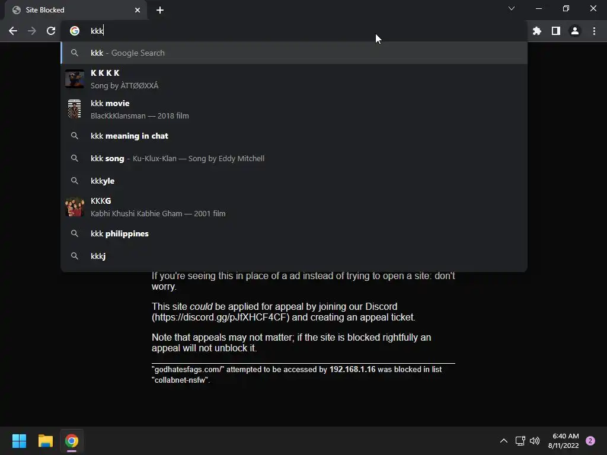This screenshot has height=455, width=607.
Task: Click the K K K K song thumbnail
Action: coord(74,79)
